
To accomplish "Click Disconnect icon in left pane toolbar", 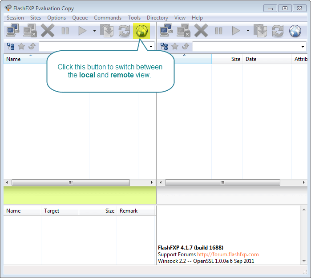I will point(30,31).
